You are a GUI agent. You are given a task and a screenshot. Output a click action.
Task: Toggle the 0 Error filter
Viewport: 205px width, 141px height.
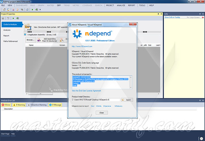tap(6, 105)
